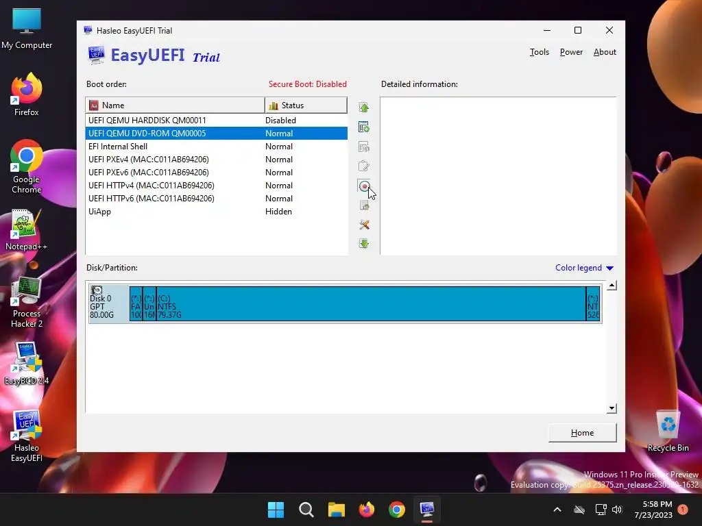Click the Disk 0 drive icon
The height and width of the screenshot is (526, 702).
(97, 290)
